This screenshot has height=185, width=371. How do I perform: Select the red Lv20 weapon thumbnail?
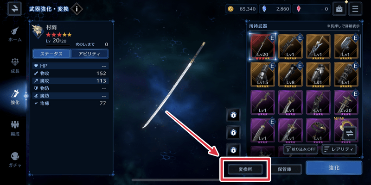tap(262, 47)
